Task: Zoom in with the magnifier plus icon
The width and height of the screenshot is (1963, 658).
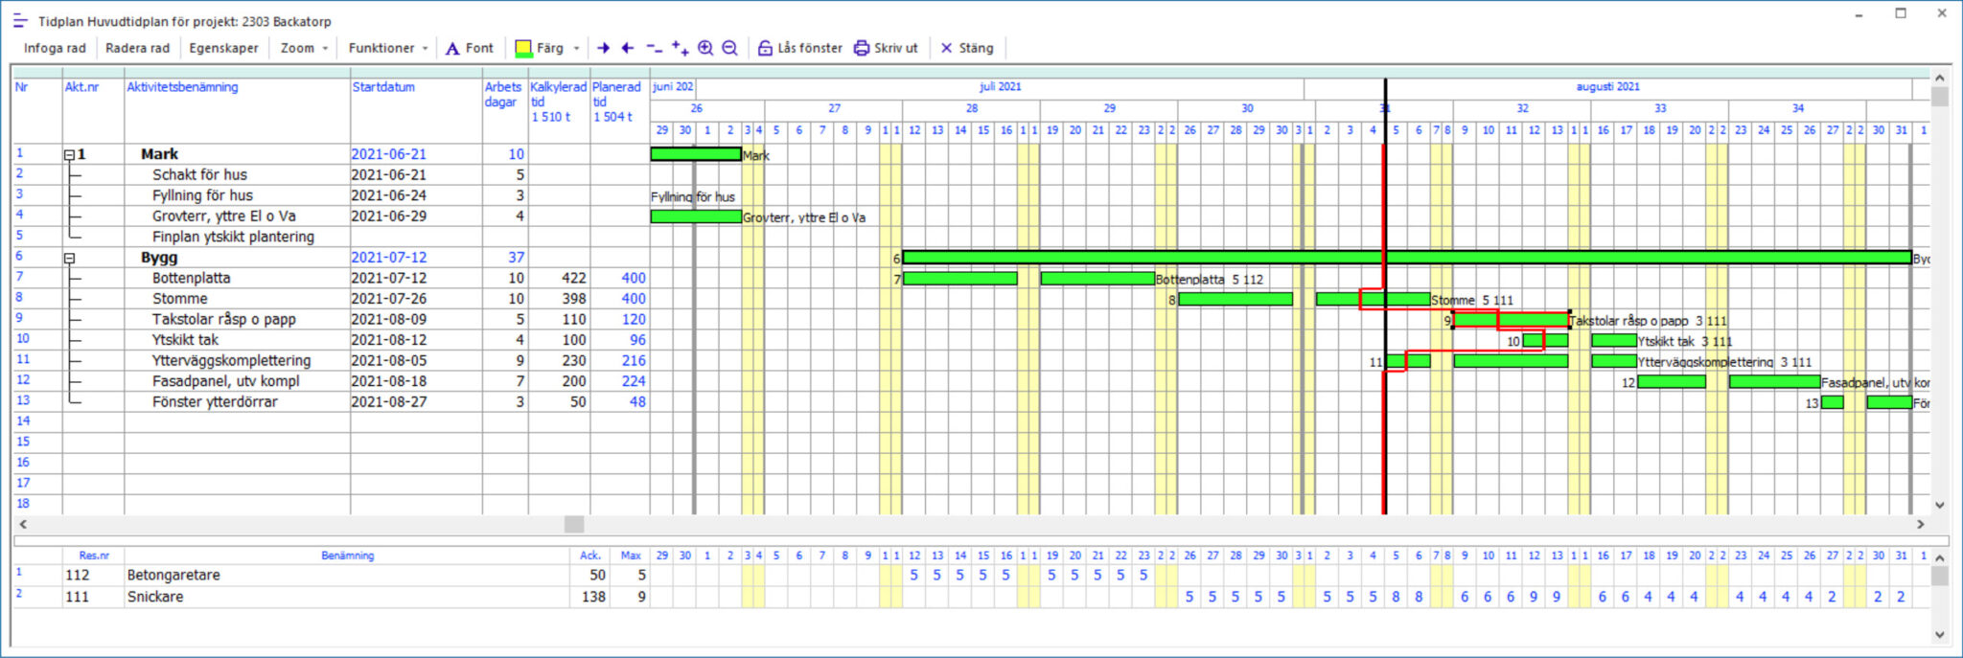Action: pyautogui.click(x=705, y=48)
